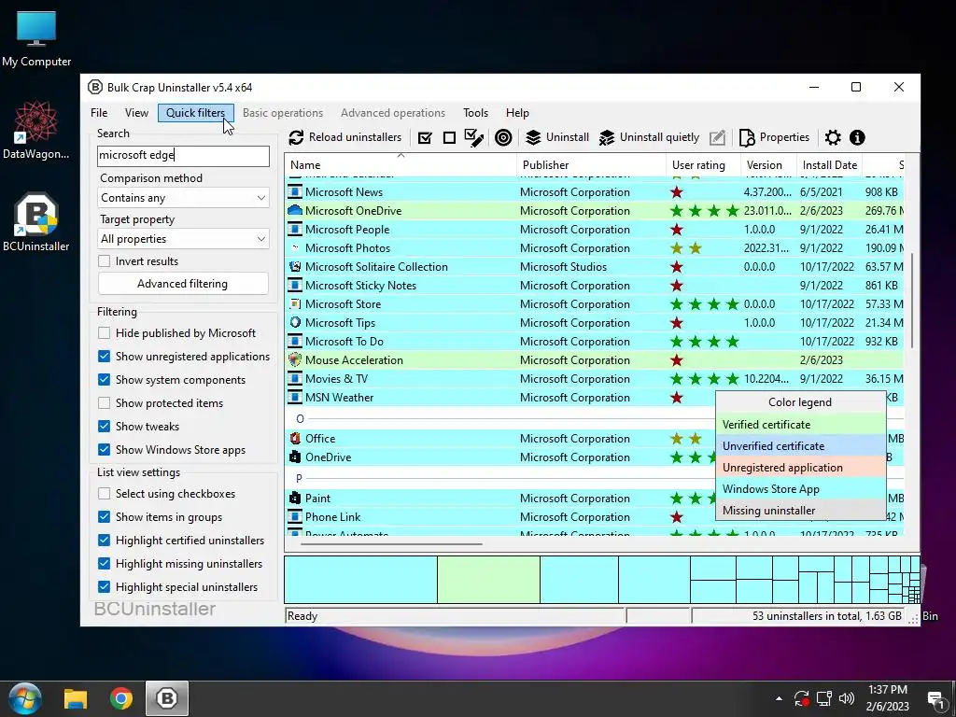Collapse the O group header
Viewport: 956px width, 717px height.
(x=300, y=419)
